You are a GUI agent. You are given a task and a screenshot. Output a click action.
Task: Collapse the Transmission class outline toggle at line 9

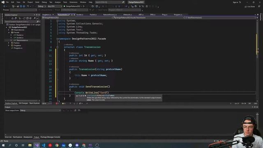[x=58, y=47]
